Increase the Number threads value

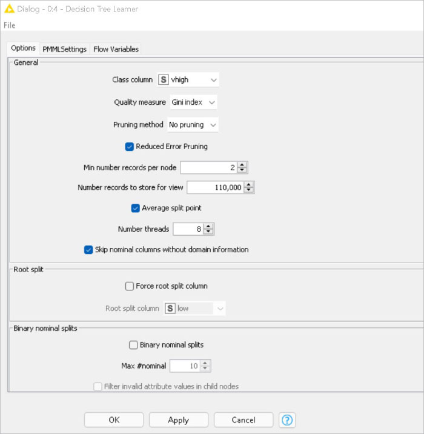click(208, 226)
